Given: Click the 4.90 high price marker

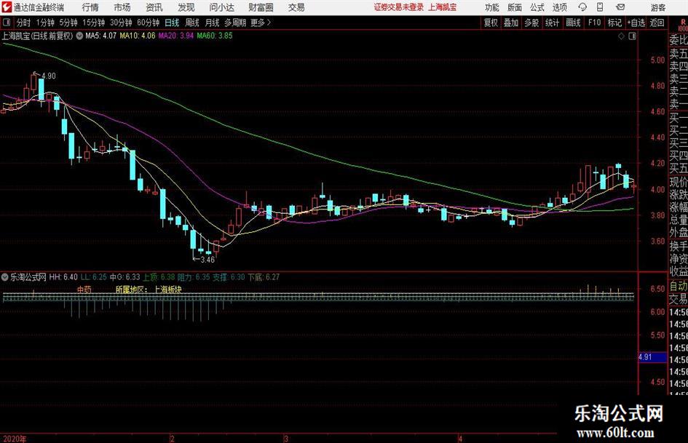Looking at the screenshot, I should click(48, 76).
